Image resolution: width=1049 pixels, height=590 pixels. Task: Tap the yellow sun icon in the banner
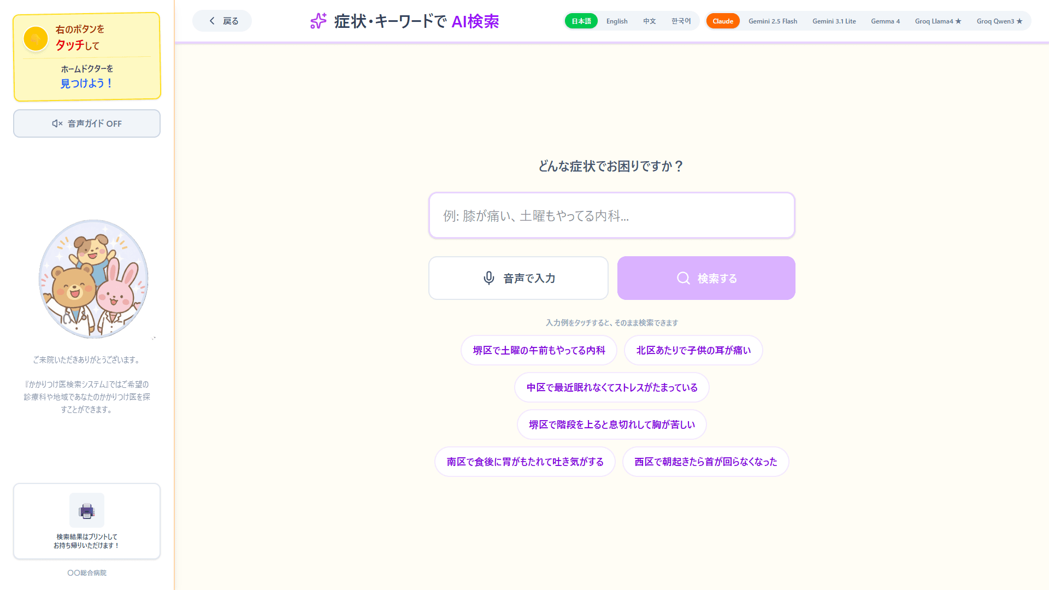35,39
